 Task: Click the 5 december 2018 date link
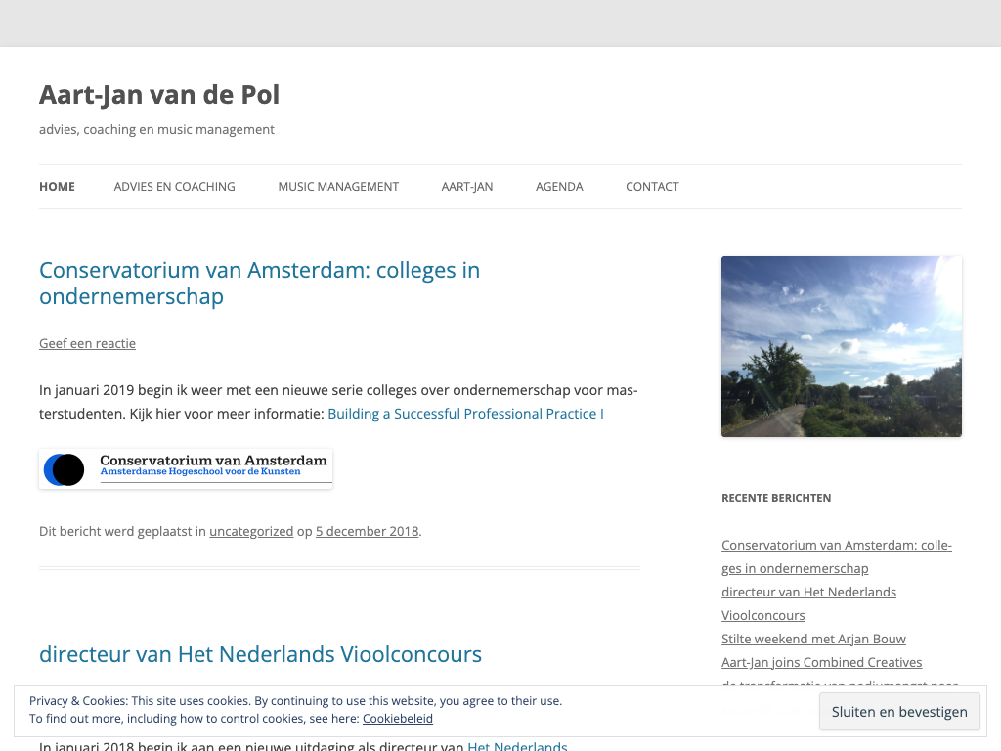click(367, 532)
